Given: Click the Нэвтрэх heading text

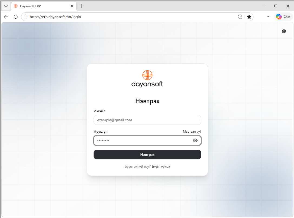Looking at the screenshot, I should tap(147, 101).
